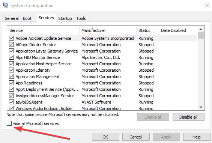Select the Application Layer Gateway Service name
This screenshot has height=143, width=212.
(47, 51)
